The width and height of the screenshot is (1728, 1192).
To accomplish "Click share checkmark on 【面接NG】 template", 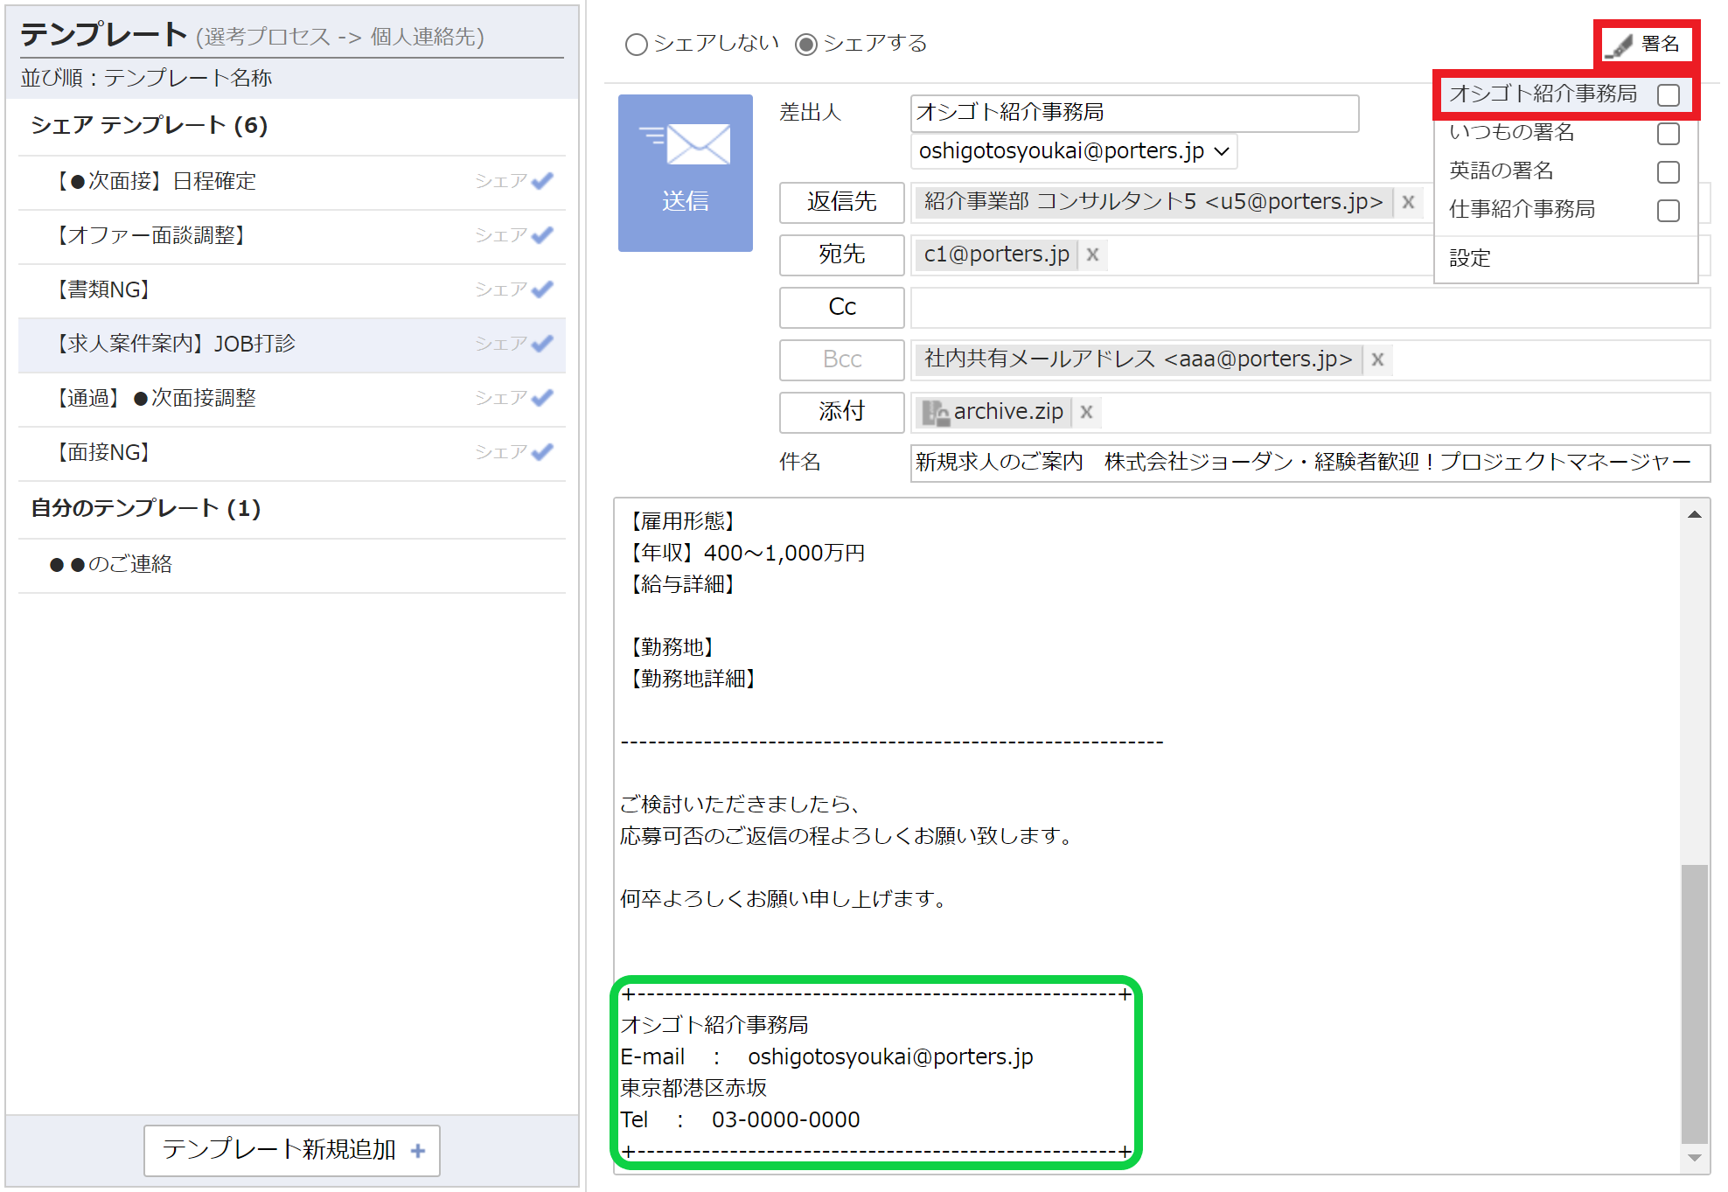I will pos(542,452).
